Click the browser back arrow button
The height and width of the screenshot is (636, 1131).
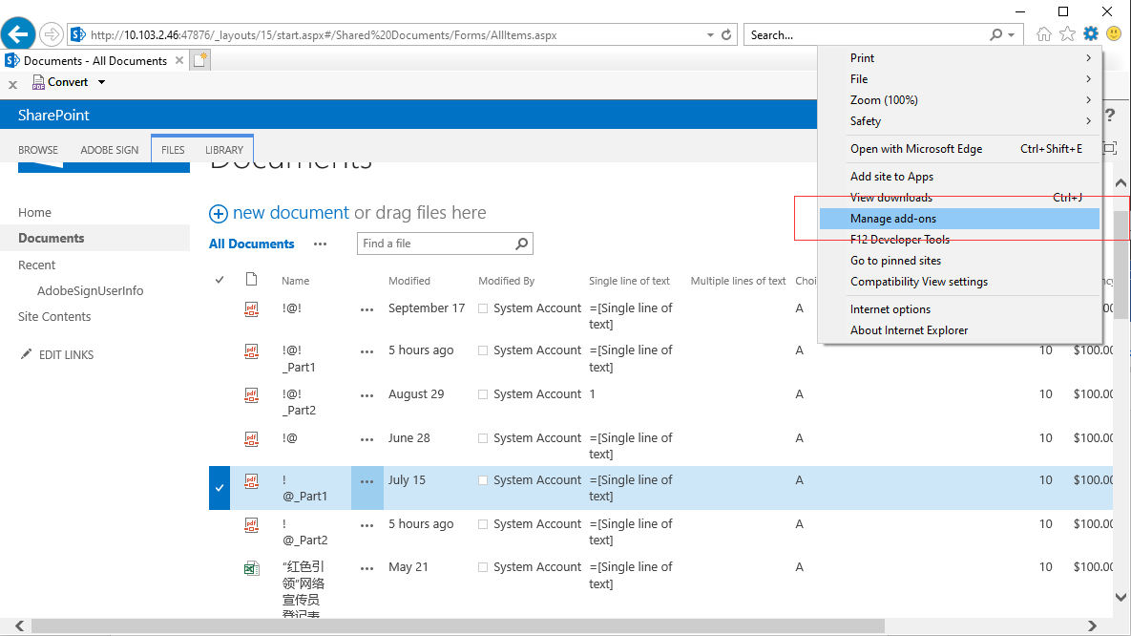[18, 34]
